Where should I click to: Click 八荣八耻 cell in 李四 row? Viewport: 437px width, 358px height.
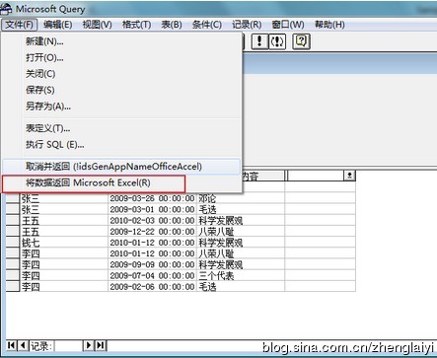coord(241,253)
